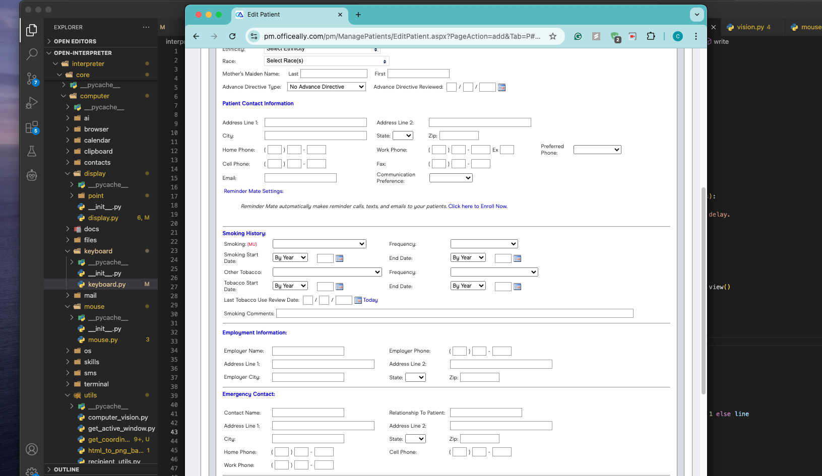Image resolution: width=822 pixels, height=476 pixels.
Task: Open calendar picker for Smoking Start Date
Action: pos(339,258)
